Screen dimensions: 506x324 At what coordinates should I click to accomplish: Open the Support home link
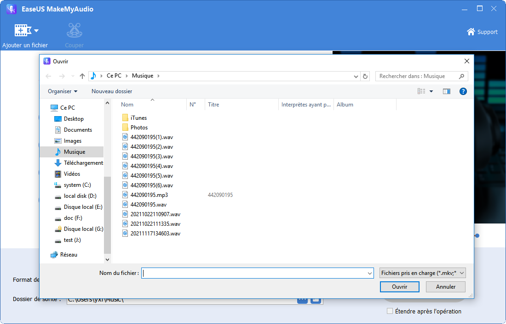click(x=482, y=32)
